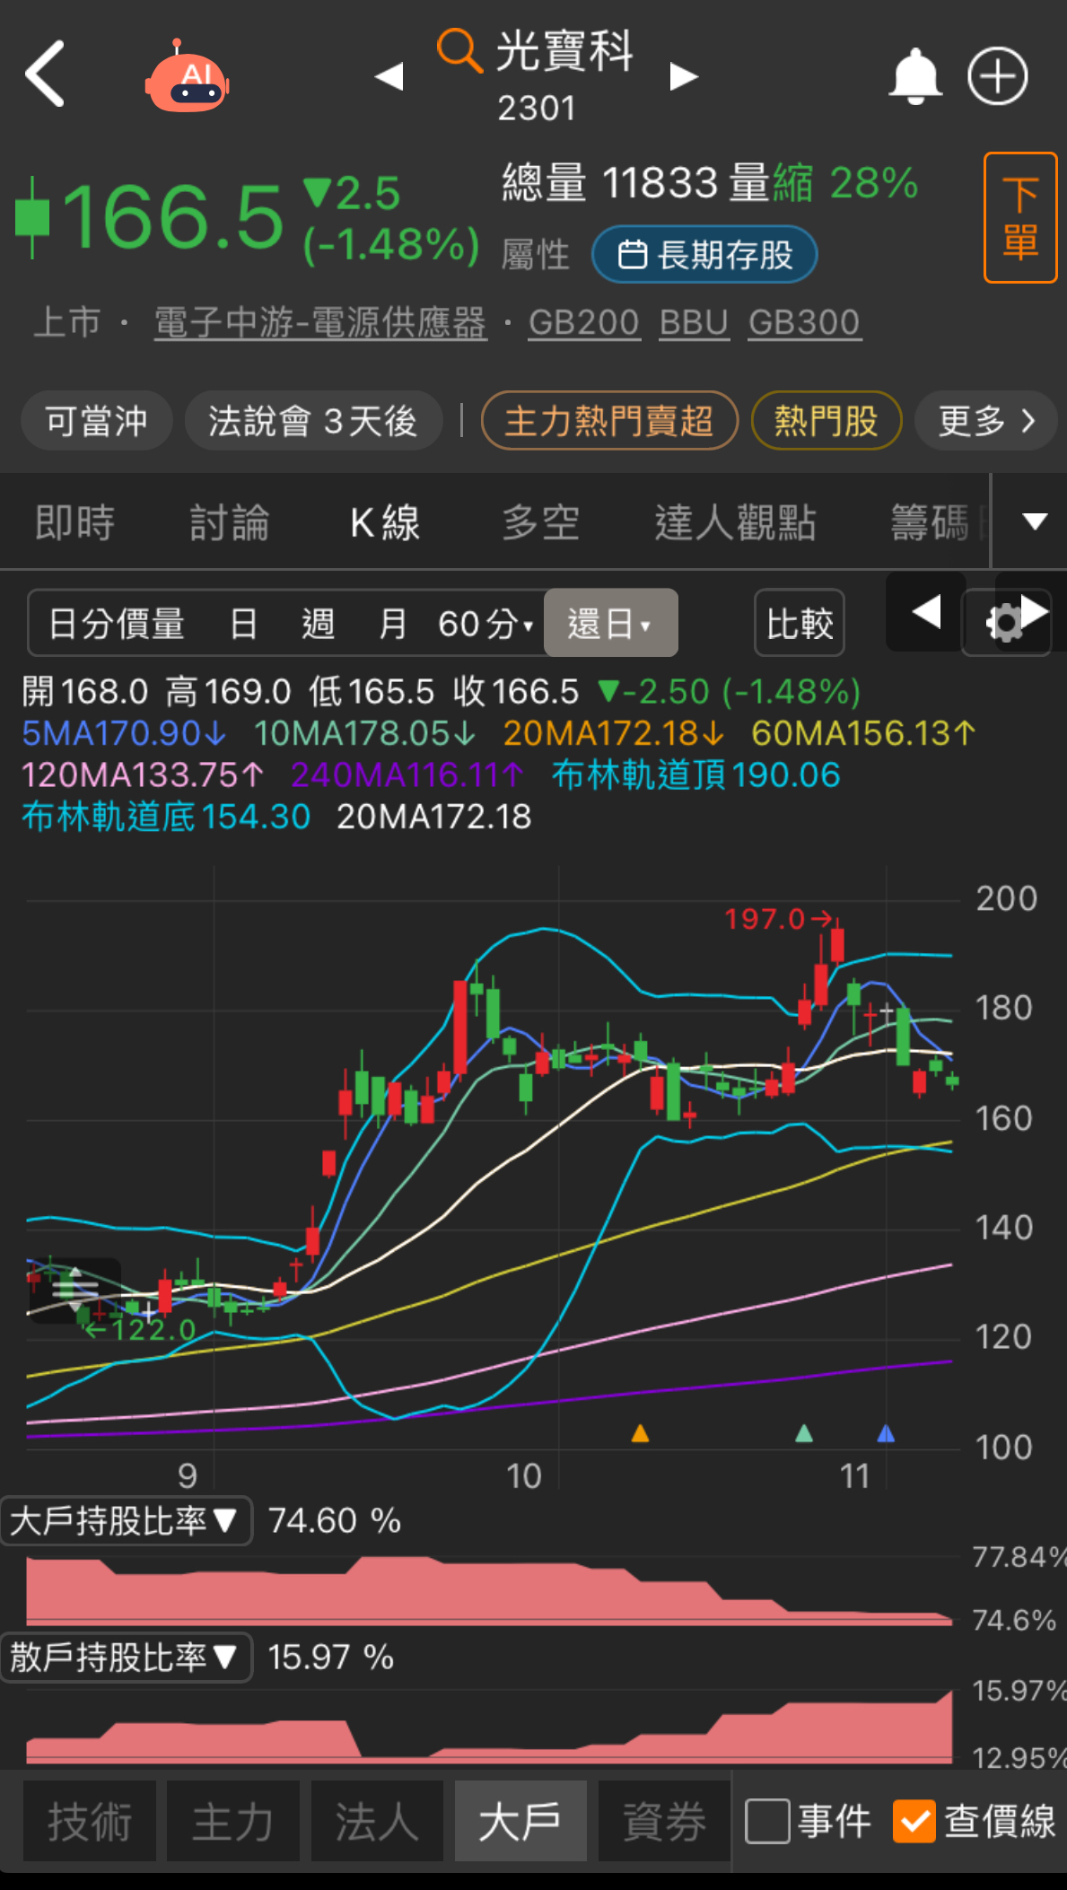Select 主力 indicator tab
The height and width of the screenshot is (1890, 1067).
click(233, 1821)
